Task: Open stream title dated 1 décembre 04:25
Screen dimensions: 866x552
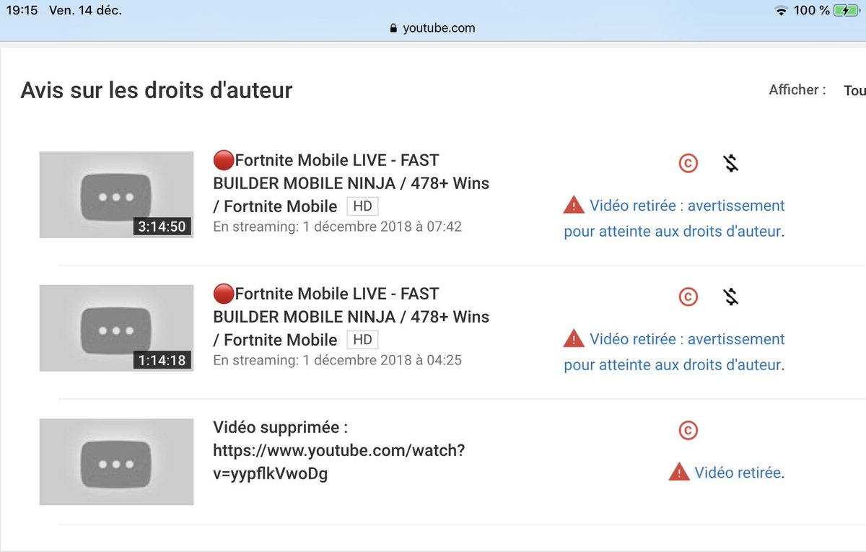Action: tap(351, 317)
